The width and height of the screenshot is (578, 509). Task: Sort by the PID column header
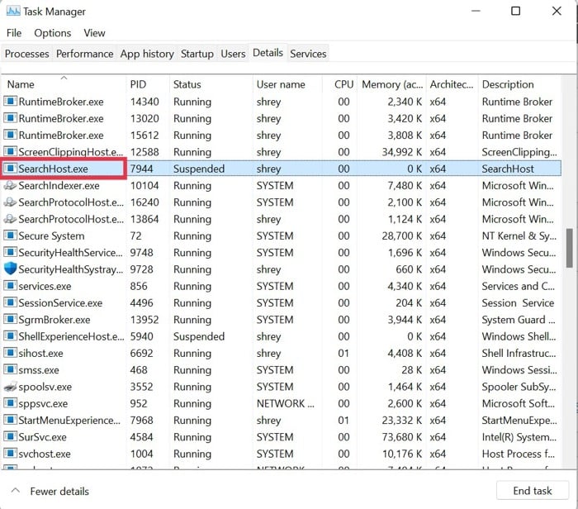[x=148, y=84]
